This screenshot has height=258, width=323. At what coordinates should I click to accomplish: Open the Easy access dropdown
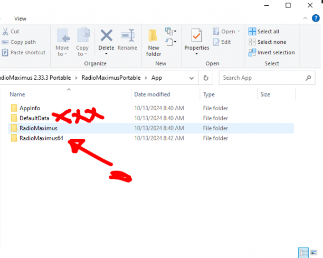point(171,42)
